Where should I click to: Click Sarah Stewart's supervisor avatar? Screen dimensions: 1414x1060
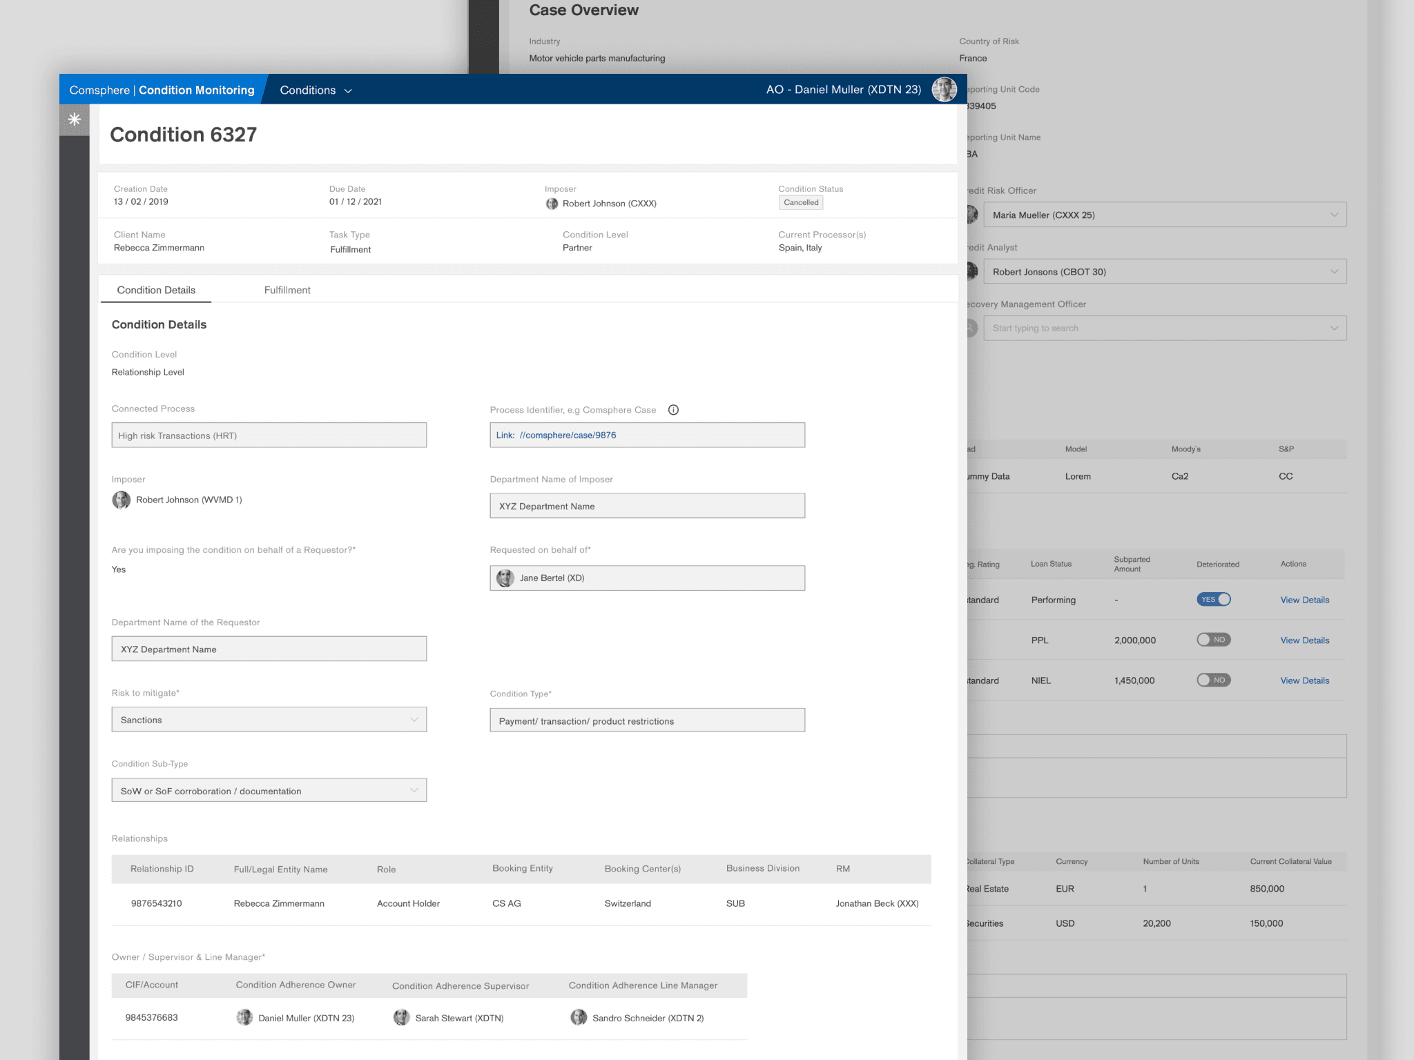(401, 1018)
